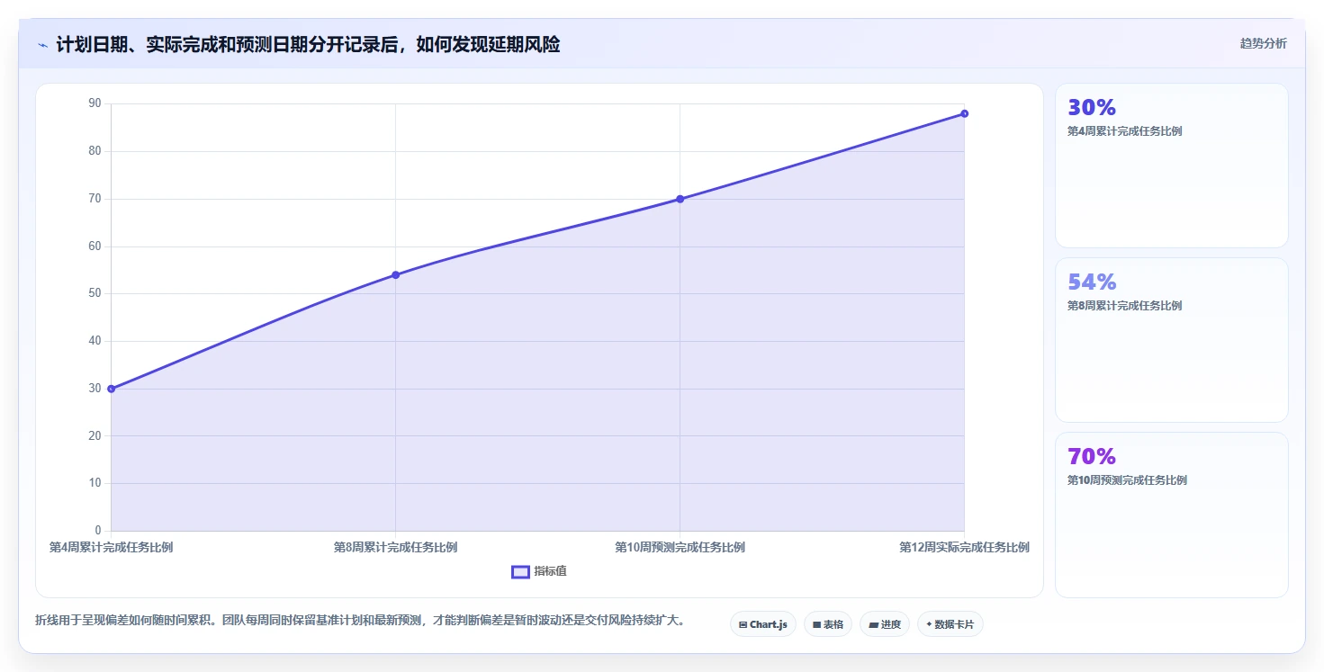This screenshot has width=1324, height=672.
Task: Click the data point at 第4周累计完成任务比例
Action: pos(111,389)
